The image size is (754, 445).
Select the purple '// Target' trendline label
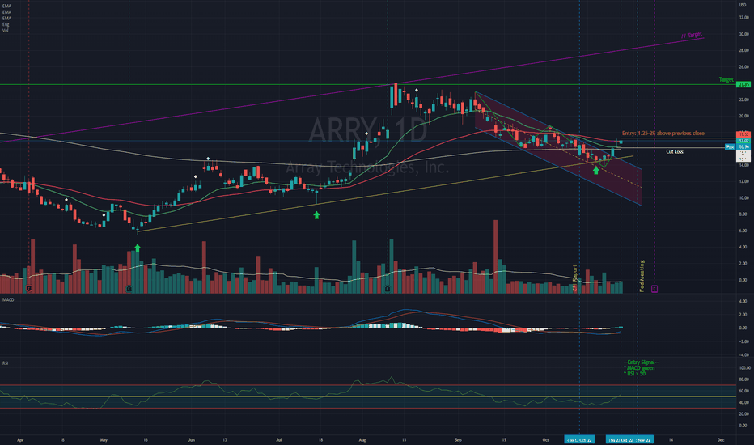pos(692,35)
